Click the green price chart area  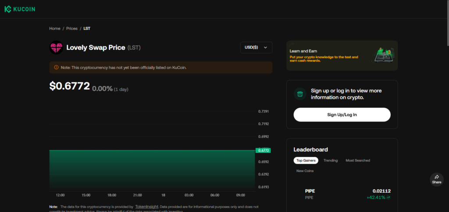coord(152,170)
